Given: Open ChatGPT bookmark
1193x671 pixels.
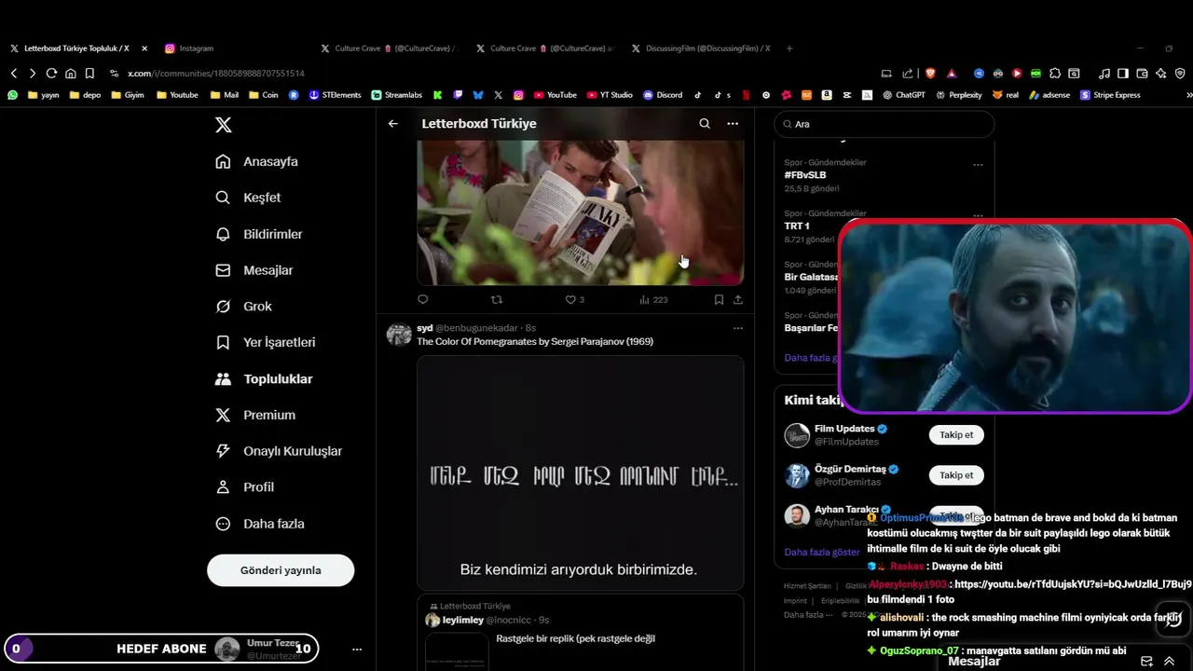Looking at the screenshot, I should pos(903,95).
